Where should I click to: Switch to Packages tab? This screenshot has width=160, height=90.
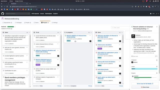[18, 22]
